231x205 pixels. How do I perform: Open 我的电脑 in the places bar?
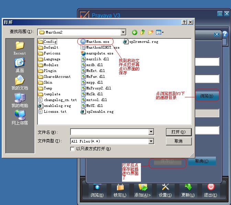tap(20, 100)
